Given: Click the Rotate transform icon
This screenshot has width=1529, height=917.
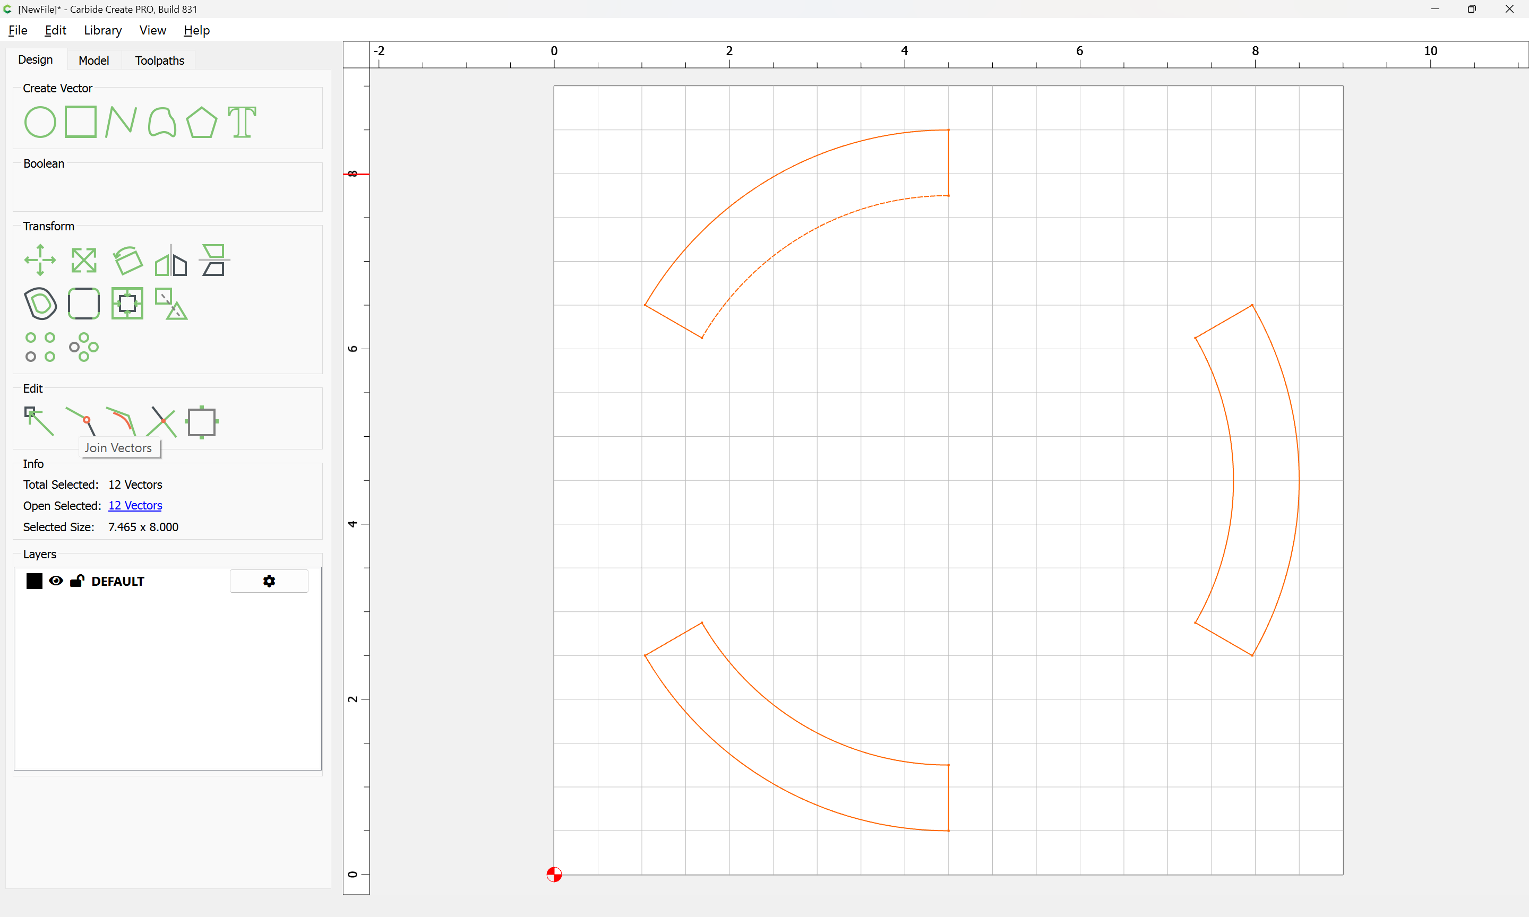Looking at the screenshot, I should [128, 260].
